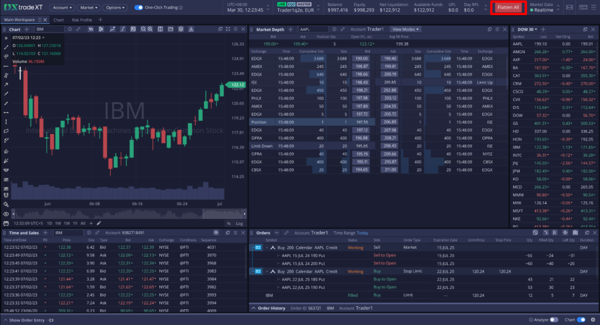Click the settings gear in bottom bar

593,320
